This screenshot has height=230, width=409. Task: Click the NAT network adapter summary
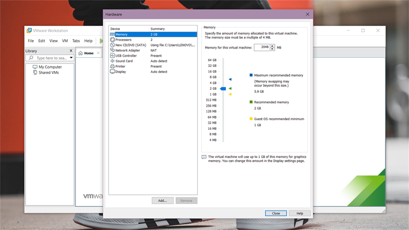153,50
